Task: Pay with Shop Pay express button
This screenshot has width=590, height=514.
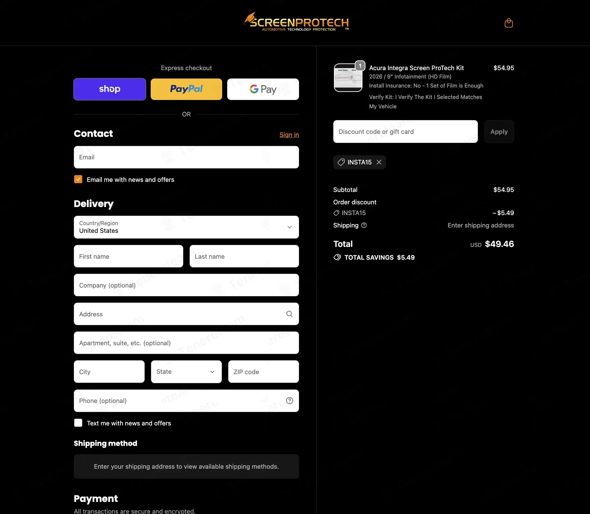Action: click(110, 89)
